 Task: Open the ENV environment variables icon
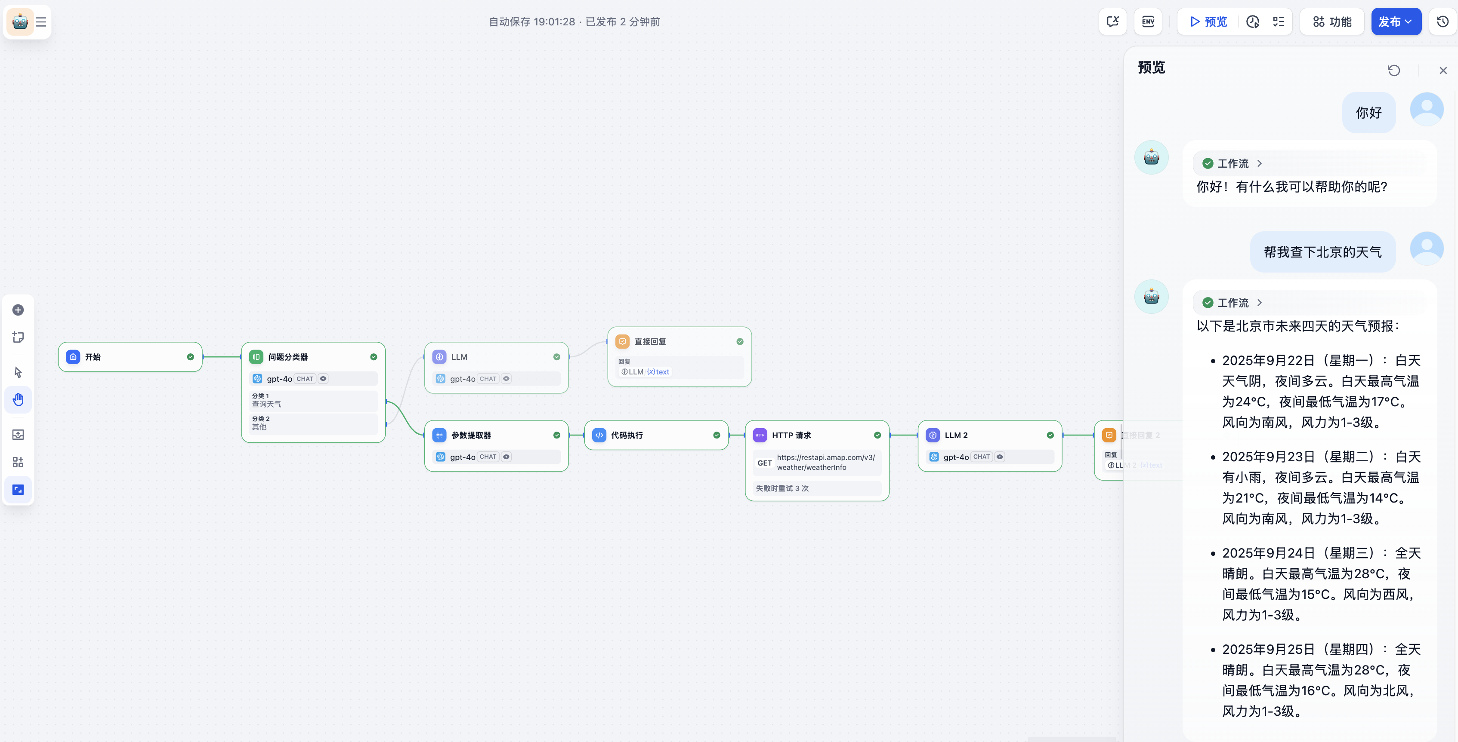[1148, 21]
